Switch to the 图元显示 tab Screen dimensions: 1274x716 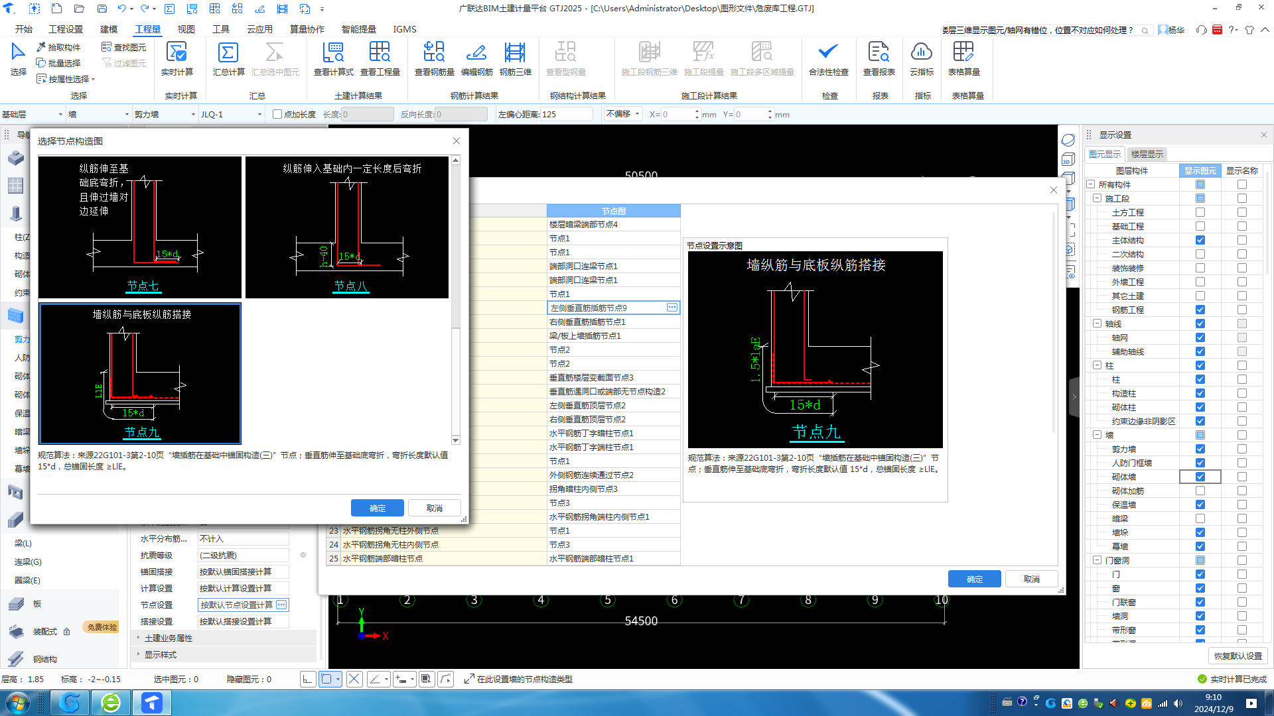click(x=1105, y=154)
